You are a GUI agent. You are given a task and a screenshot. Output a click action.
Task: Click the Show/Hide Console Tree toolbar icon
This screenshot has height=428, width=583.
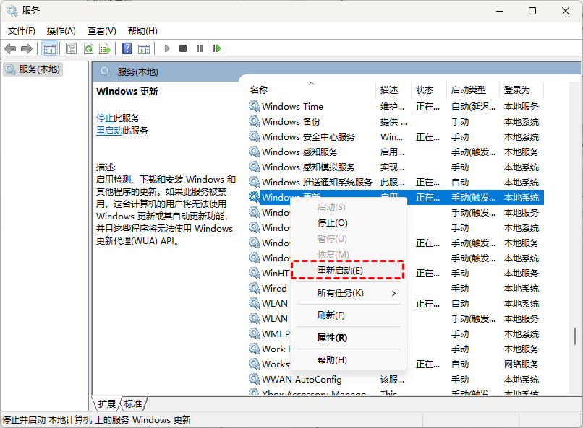point(50,48)
